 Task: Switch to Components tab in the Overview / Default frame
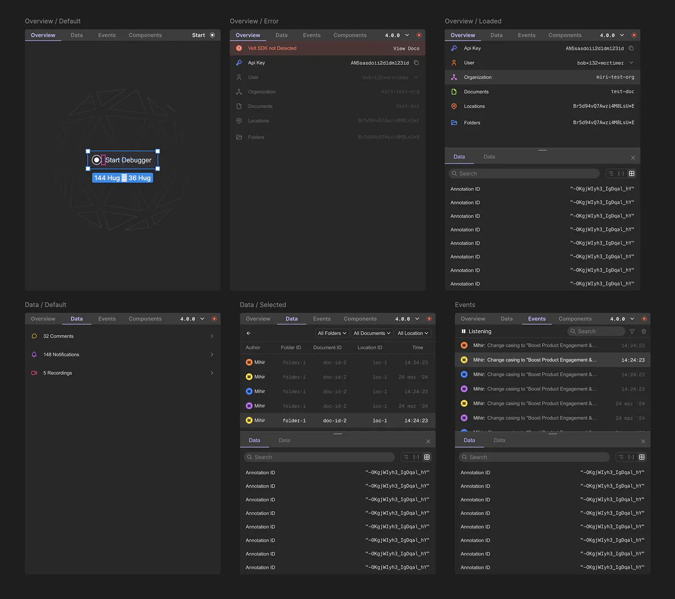145,35
